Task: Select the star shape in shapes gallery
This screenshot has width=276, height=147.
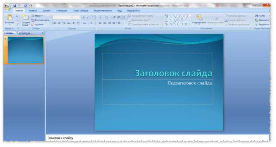Action: coord(186,24)
